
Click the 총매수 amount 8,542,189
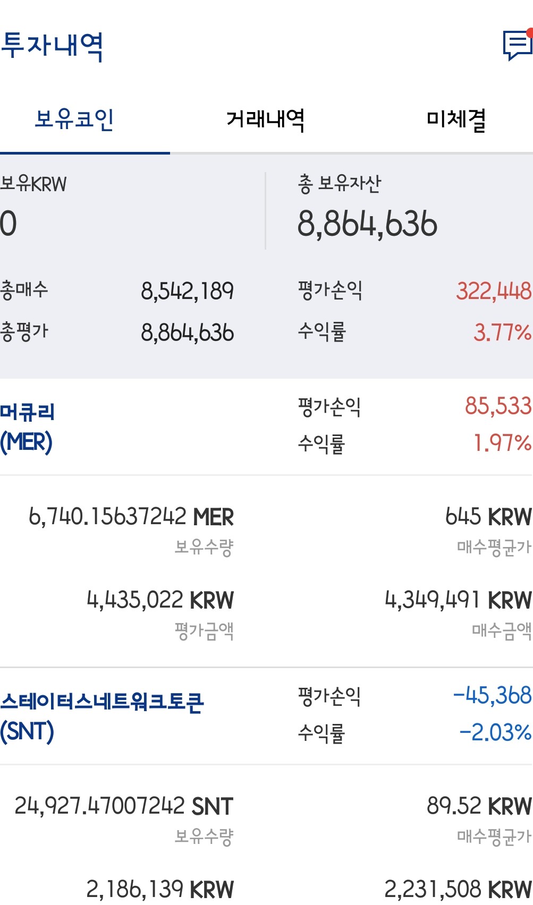pos(189,291)
